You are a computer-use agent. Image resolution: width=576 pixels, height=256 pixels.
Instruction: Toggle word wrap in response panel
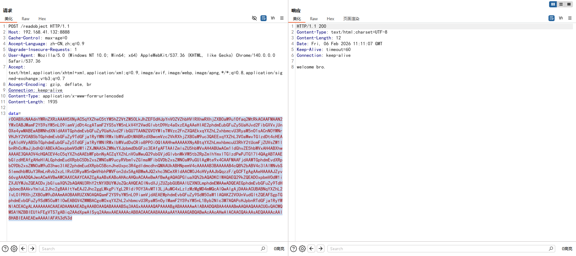click(x=551, y=18)
